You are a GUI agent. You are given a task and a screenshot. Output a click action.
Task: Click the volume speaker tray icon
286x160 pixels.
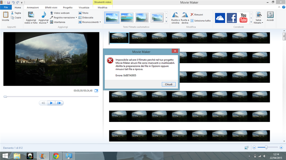pos(264,156)
